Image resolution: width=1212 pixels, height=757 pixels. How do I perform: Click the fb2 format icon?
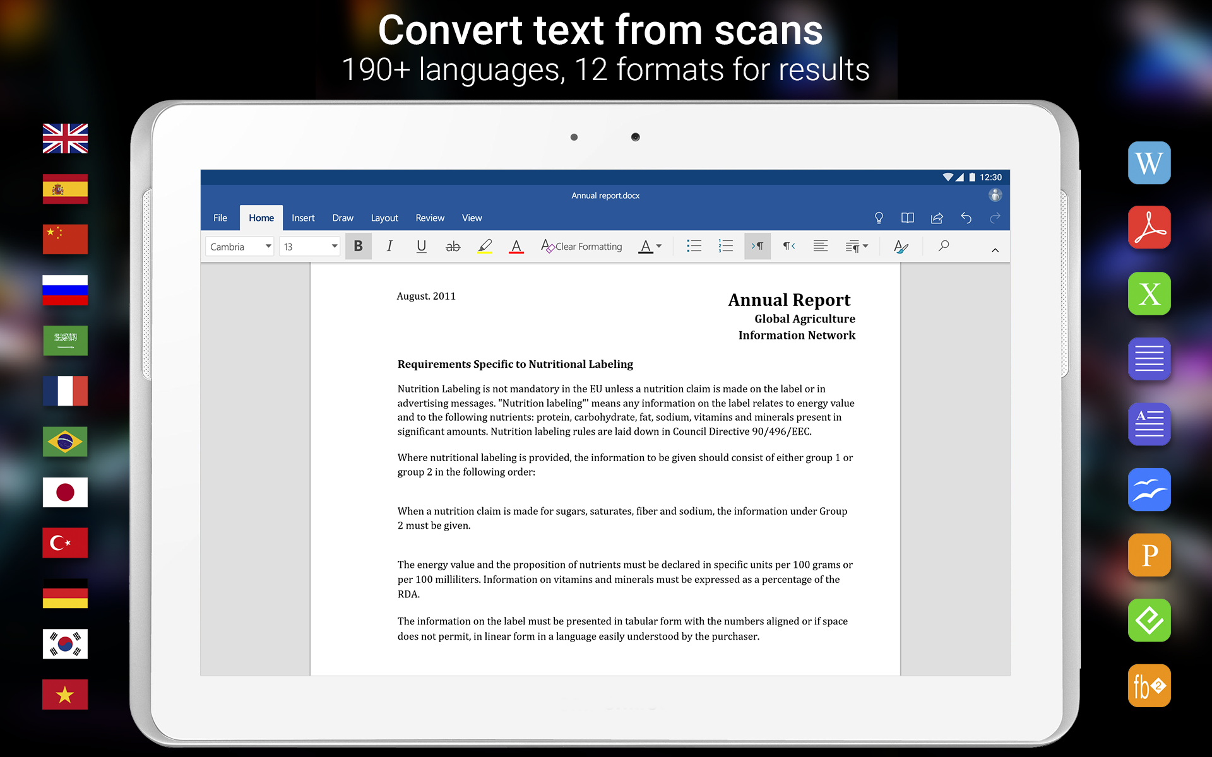click(x=1150, y=686)
